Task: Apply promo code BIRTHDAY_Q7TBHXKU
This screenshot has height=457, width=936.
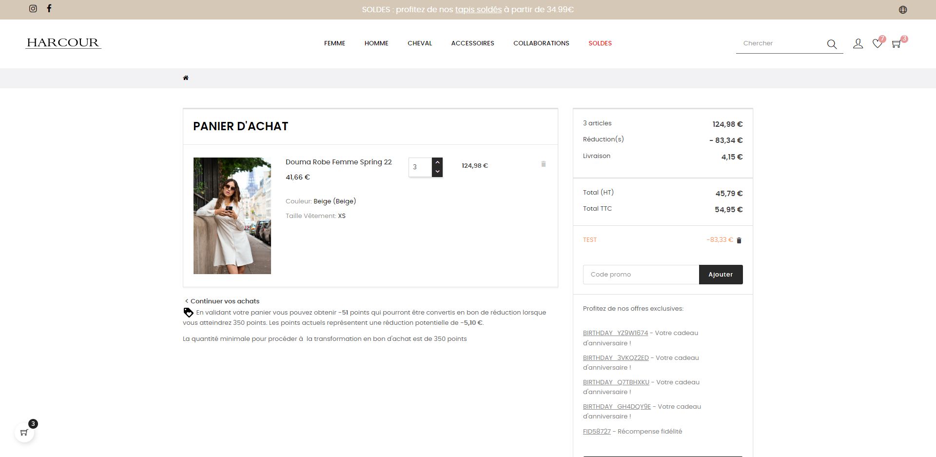Action: (616, 382)
